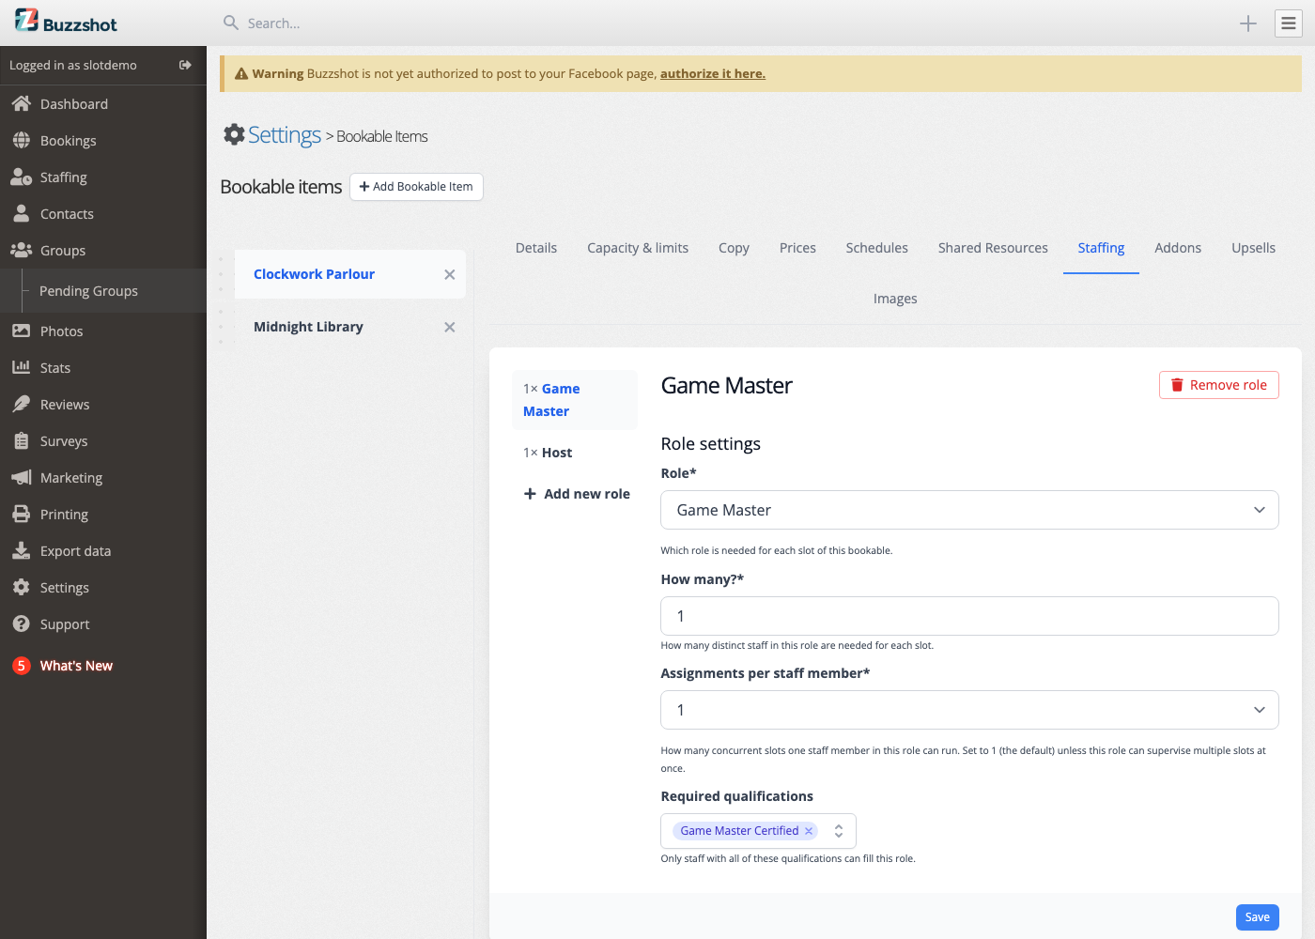Viewport: 1315px width, 939px height.
Task: Select the Staffing tab
Action: coord(1101,248)
